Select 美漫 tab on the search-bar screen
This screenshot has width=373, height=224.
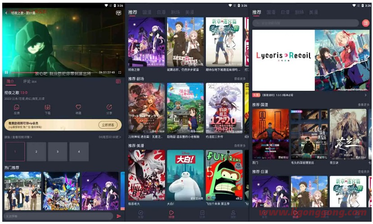tap(314, 12)
